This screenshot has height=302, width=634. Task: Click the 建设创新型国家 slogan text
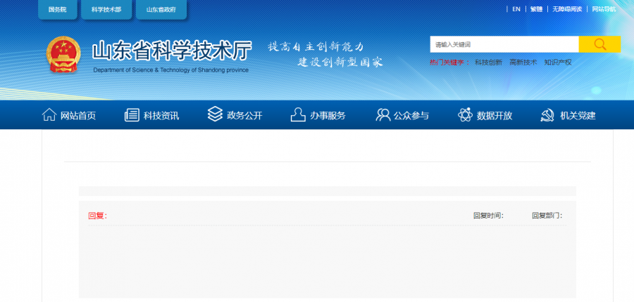point(340,62)
